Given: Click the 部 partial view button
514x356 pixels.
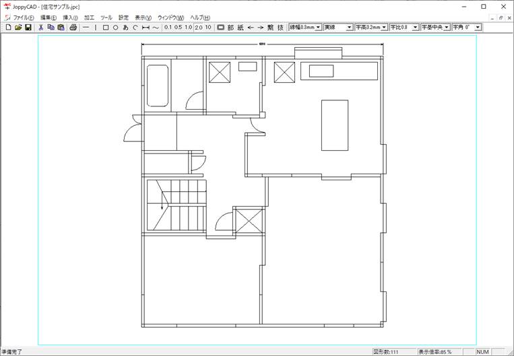Looking at the screenshot, I should [x=230, y=28].
